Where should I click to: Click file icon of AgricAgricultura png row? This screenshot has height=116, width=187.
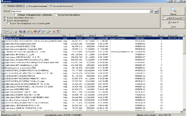click(x=4, y=38)
